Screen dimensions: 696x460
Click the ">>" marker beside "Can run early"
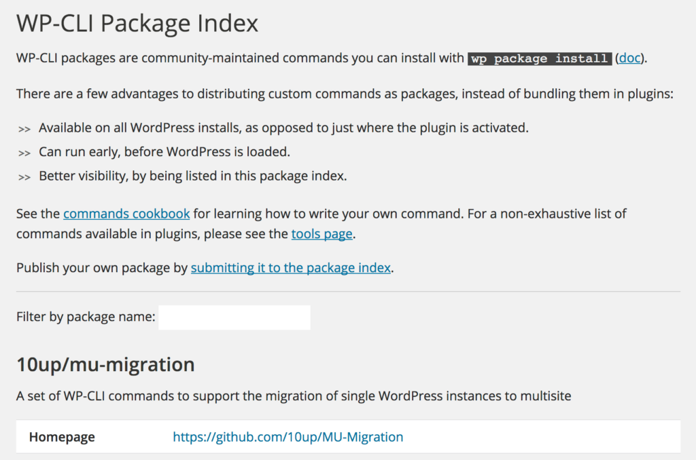24,152
